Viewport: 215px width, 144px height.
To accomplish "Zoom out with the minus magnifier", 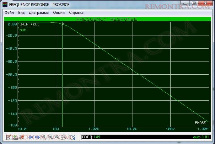I will (x=50, y=137).
